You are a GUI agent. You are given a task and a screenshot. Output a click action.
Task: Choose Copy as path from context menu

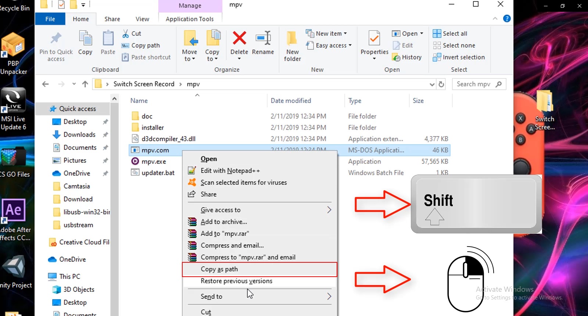click(x=260, y=269)
